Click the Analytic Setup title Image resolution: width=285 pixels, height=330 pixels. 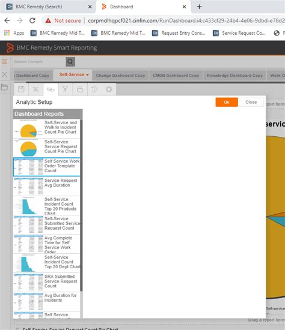(x=34, y=102)
